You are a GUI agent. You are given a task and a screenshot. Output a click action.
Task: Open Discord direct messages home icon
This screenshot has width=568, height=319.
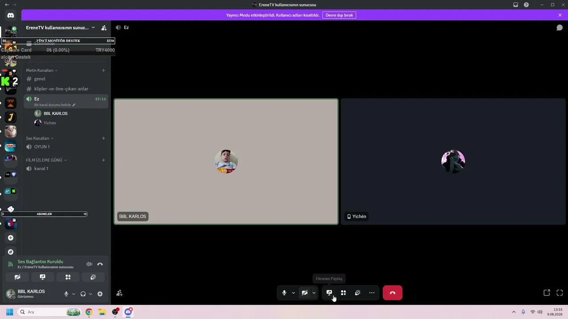point(11,16)
